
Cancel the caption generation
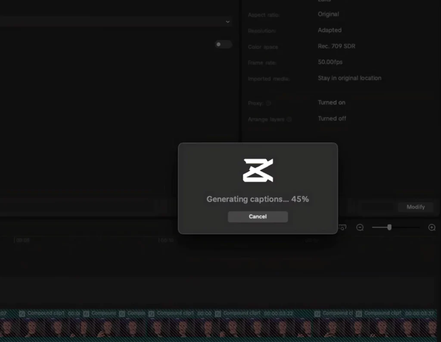coord(258,216)
